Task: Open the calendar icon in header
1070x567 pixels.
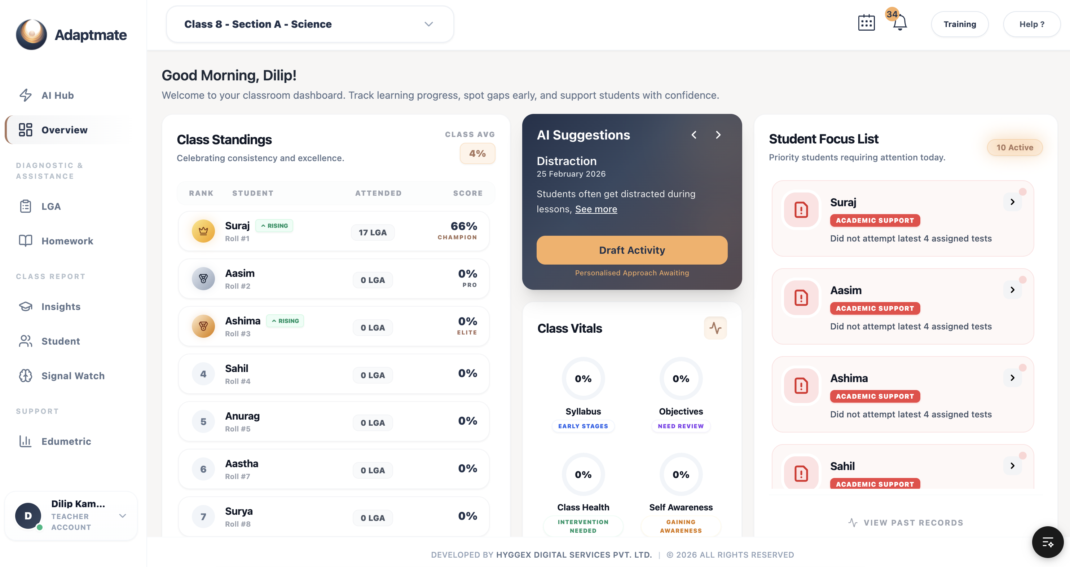Action: click(866, 23)
